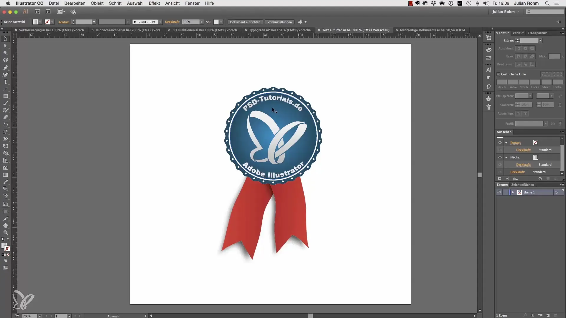The width and height of the screenshot is (566, 318).
Task: Select the Paintbrush tool
Action: [5, 103]
